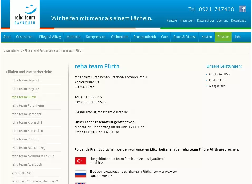Click the Kinderhilfen service link
The image size is (252, 184).
click(217, 80)
